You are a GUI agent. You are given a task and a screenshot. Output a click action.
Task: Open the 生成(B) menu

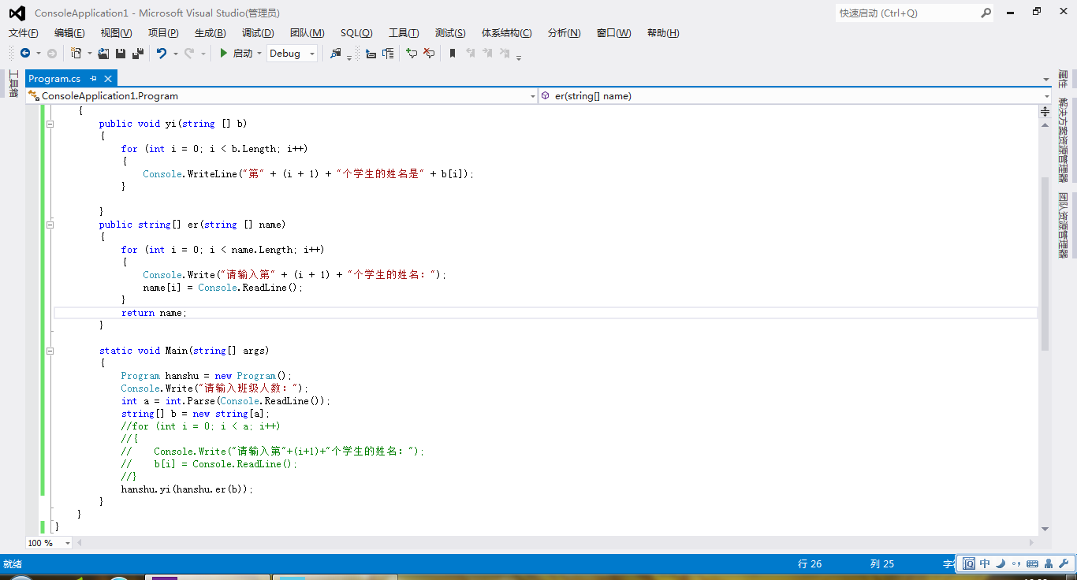[x=210, y=32]
